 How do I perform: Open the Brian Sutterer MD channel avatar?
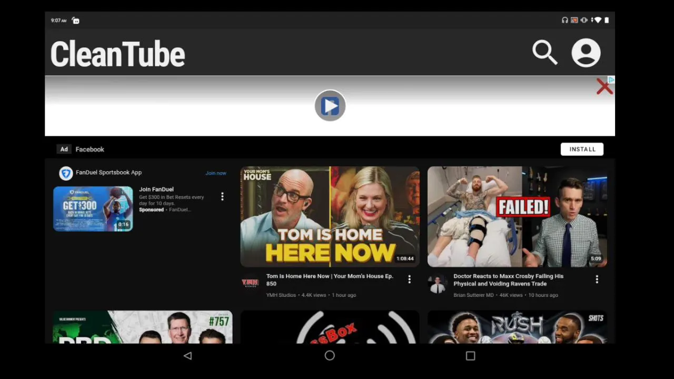tap(437, 284)
